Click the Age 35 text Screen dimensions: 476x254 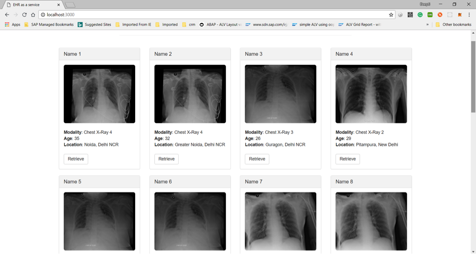point(72,139)
